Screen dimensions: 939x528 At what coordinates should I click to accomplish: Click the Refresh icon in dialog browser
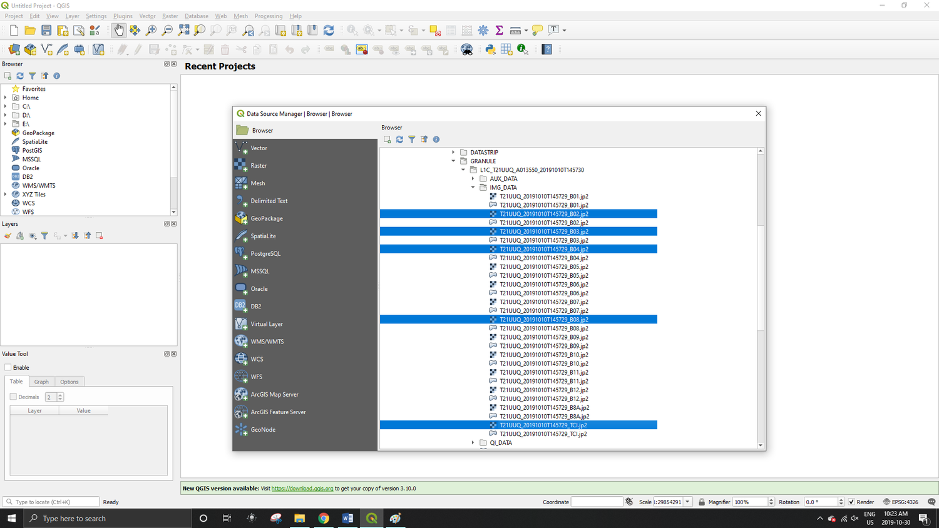pos(399,140)
